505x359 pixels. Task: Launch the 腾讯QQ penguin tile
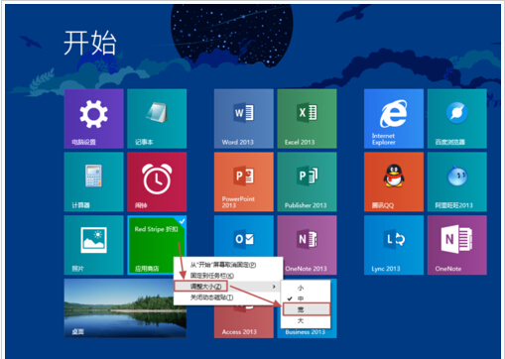pyautogui.click(x=394, y=181)
